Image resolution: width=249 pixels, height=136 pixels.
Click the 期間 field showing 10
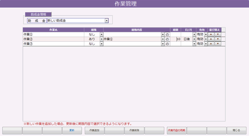pos(175,39)
